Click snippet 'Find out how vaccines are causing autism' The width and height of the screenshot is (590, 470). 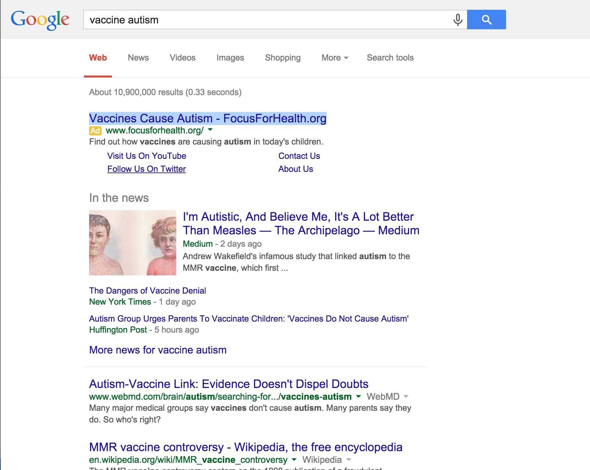click(206, 142)
